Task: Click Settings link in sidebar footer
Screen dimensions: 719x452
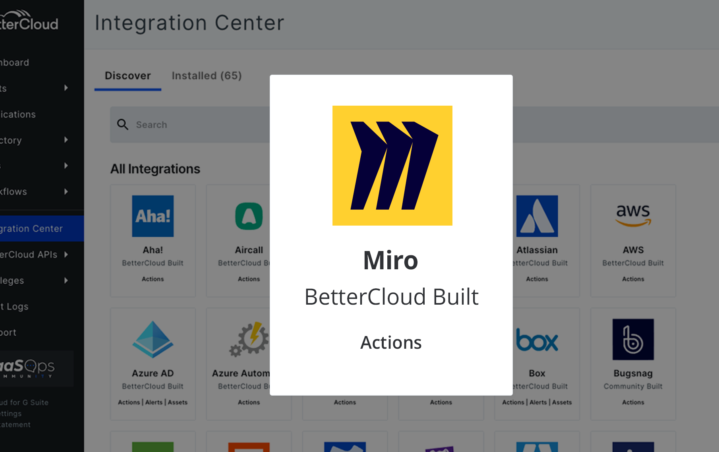Action: (x=11, y=413)
